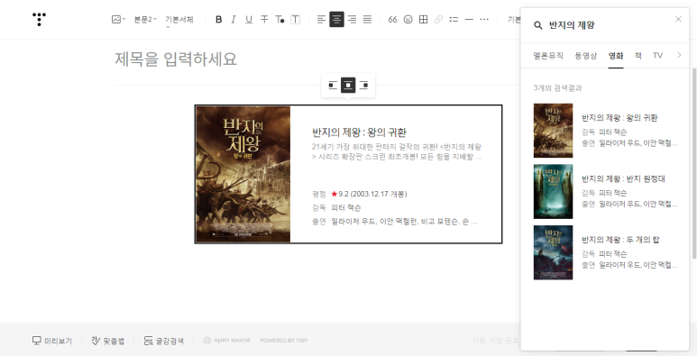Insert a bulleted list
Viewport: 697px width, 356px height.
coord(454,20)
